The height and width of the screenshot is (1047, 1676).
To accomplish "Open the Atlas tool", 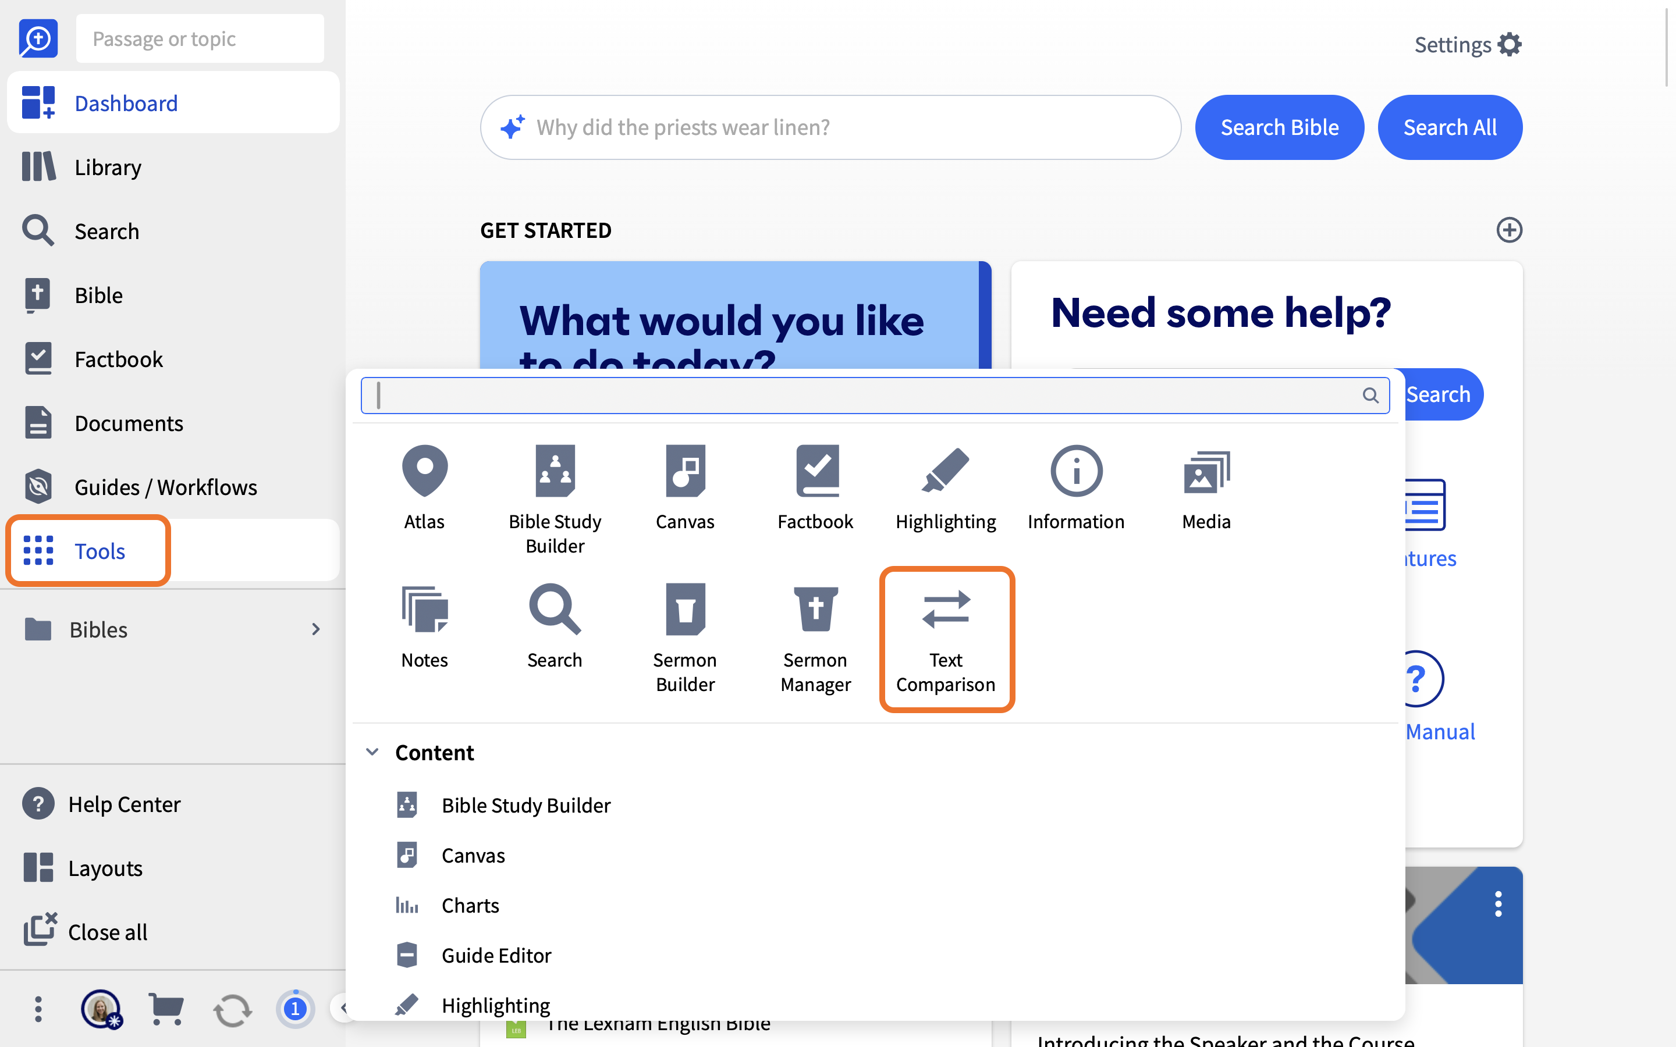I will tap(424, 487).
